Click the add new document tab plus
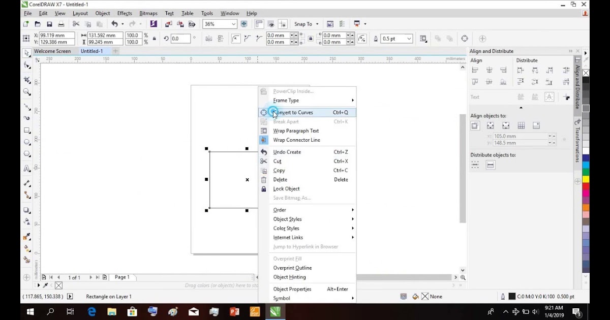 (x=115, y=51)
